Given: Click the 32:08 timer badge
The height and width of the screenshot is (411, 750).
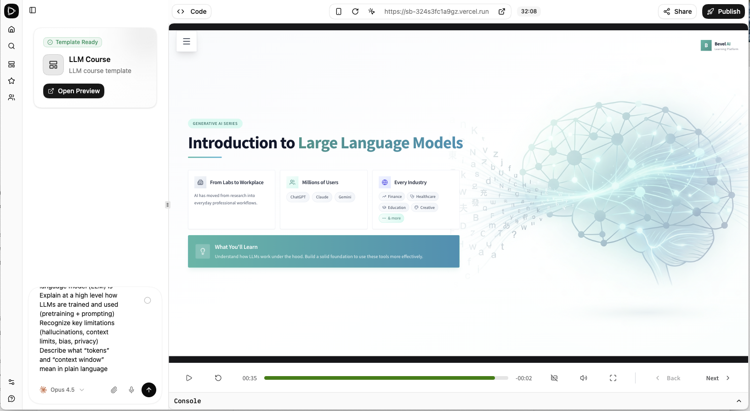Looking at the screenshot, I should (529, 11).
